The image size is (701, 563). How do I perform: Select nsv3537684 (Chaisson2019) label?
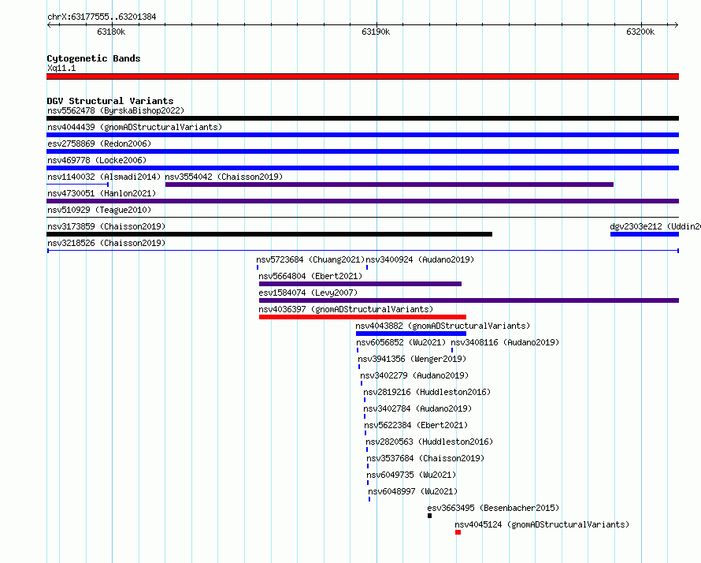click(425, 458)
